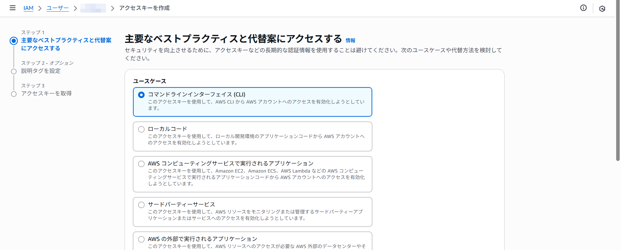The image size is (621, 250).
Task: Click the 説明タグを設定 step label
Action: pyautogui.click(x=41, y=71)
